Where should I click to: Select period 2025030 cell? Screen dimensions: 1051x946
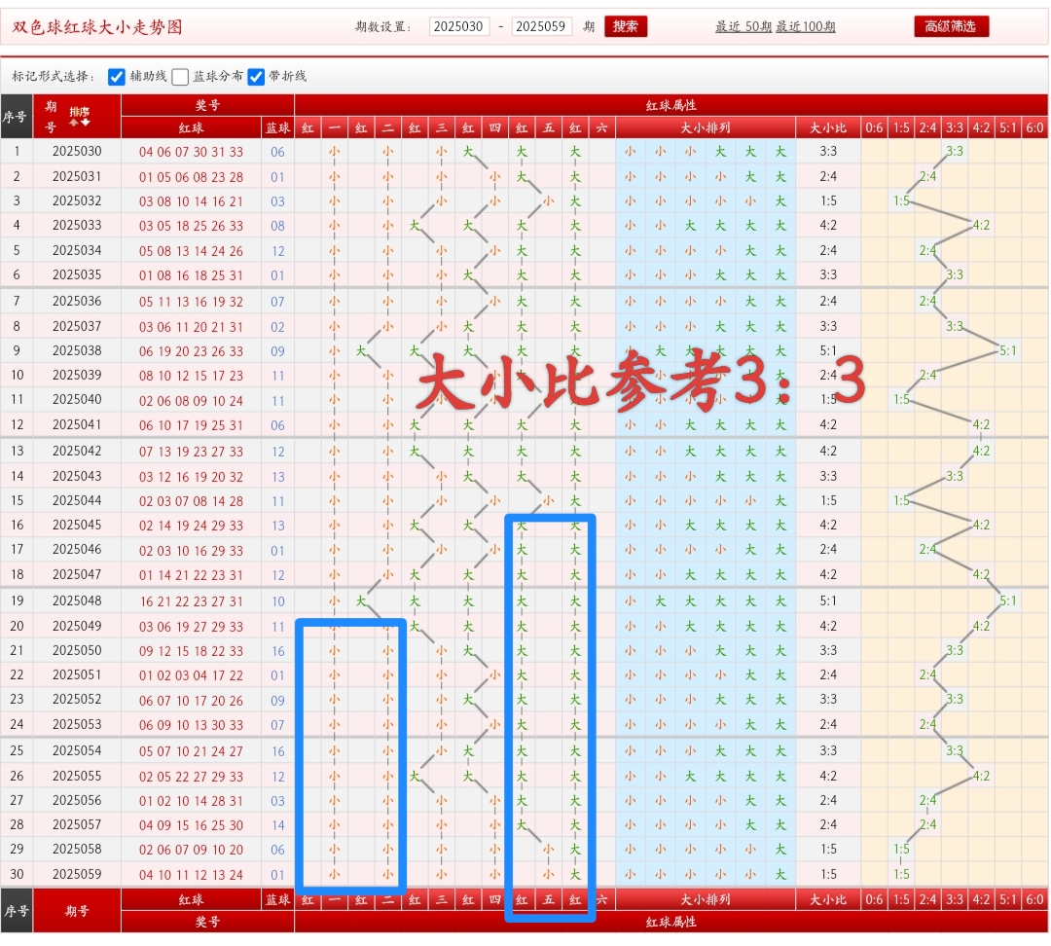[x=77, y=152]
